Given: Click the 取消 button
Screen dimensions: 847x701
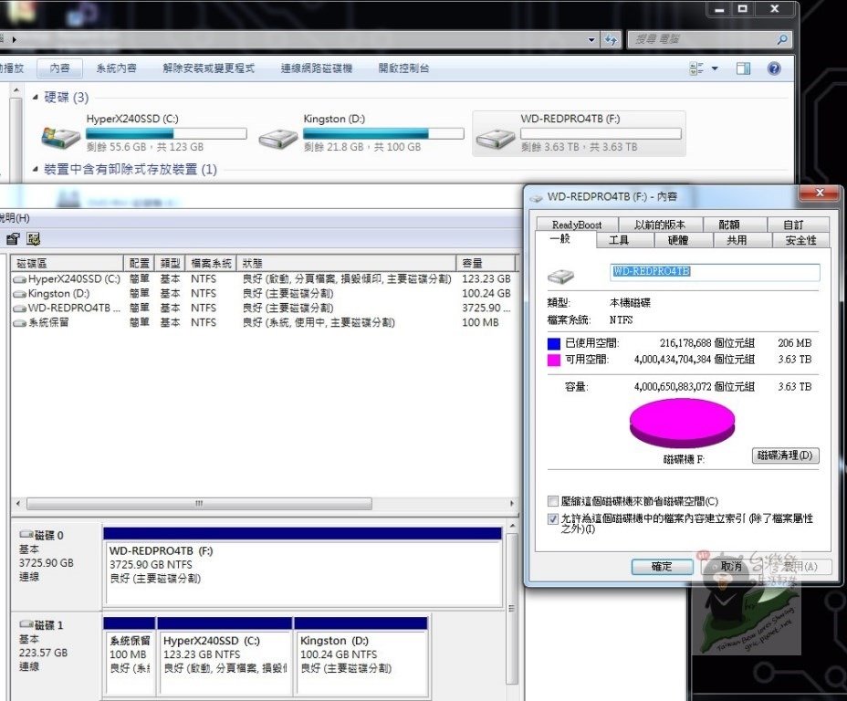Looking at the screenshot, I should [x=730, y=567].
